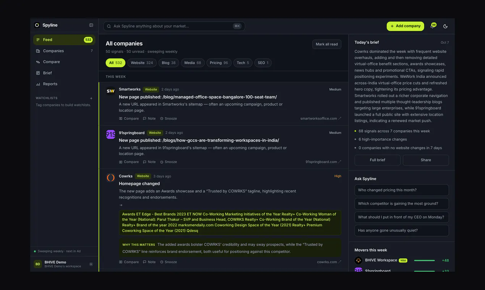
Task: Open smartworksoffice.com external link
Action: [321, 119]
